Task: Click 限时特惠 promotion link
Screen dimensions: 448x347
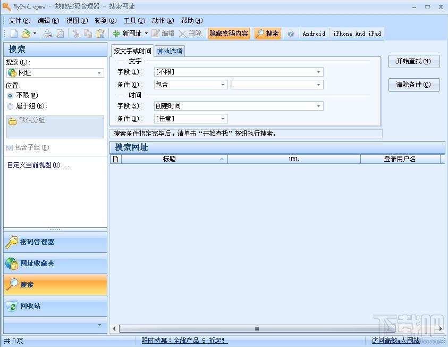Action: [x=184, y=341]
